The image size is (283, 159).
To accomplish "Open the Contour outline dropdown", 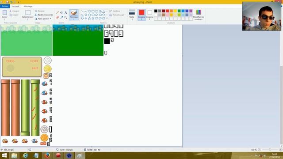I will 116,11.
